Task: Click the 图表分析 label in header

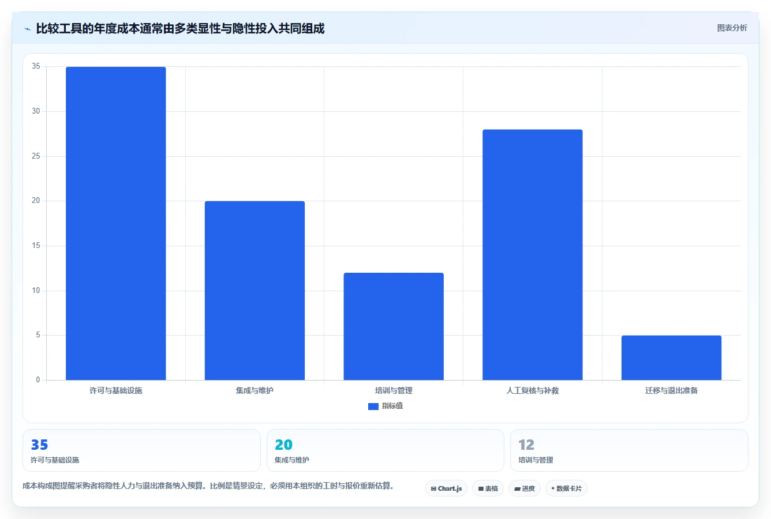Action: pyautogui.click(x=732, y=28)
